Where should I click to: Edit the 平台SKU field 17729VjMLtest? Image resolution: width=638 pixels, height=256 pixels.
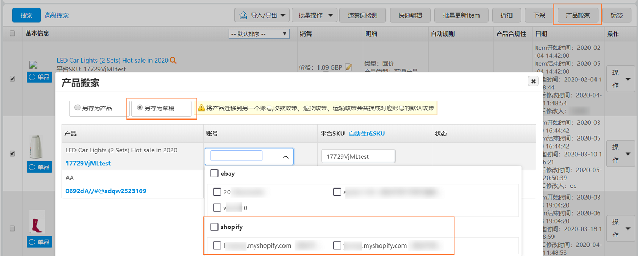coord(358,157)
